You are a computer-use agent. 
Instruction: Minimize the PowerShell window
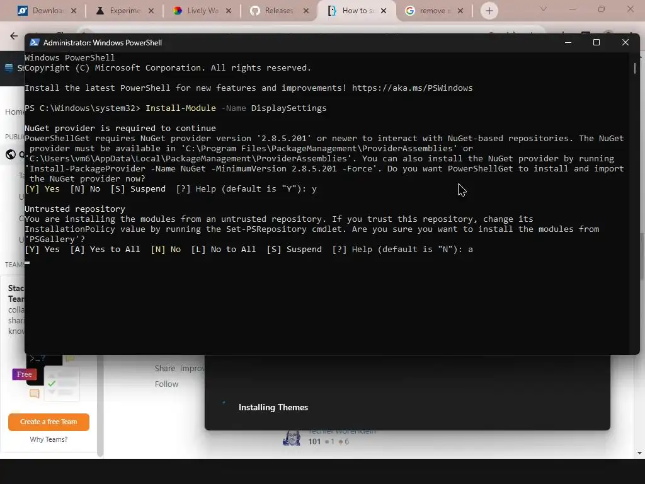pyautogui.click(x=568, y=42)
